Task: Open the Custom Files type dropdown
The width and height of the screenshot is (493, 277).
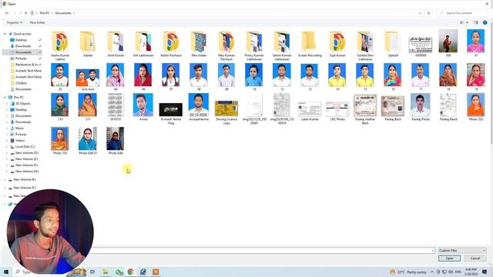Action: [x=462, y=250]
